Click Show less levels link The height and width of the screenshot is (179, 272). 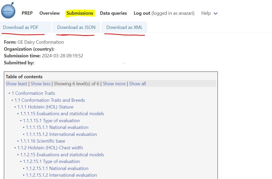click(40, 84)
